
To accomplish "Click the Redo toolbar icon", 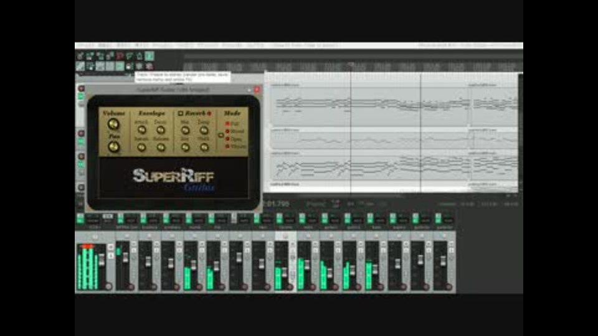I will [130, 56].
